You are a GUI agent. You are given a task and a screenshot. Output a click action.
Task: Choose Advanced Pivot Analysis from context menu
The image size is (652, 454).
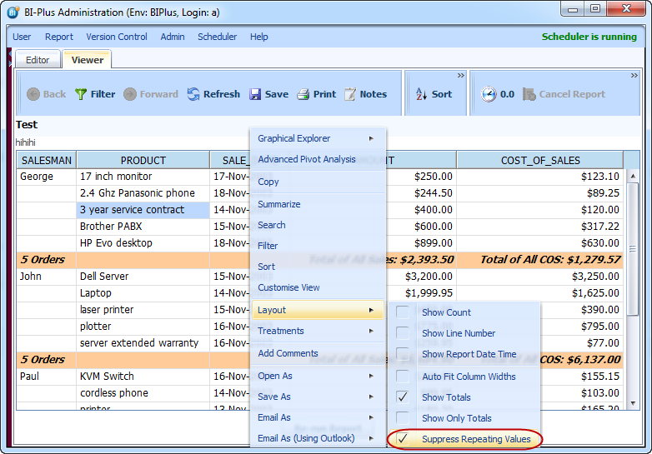[307, 159]
